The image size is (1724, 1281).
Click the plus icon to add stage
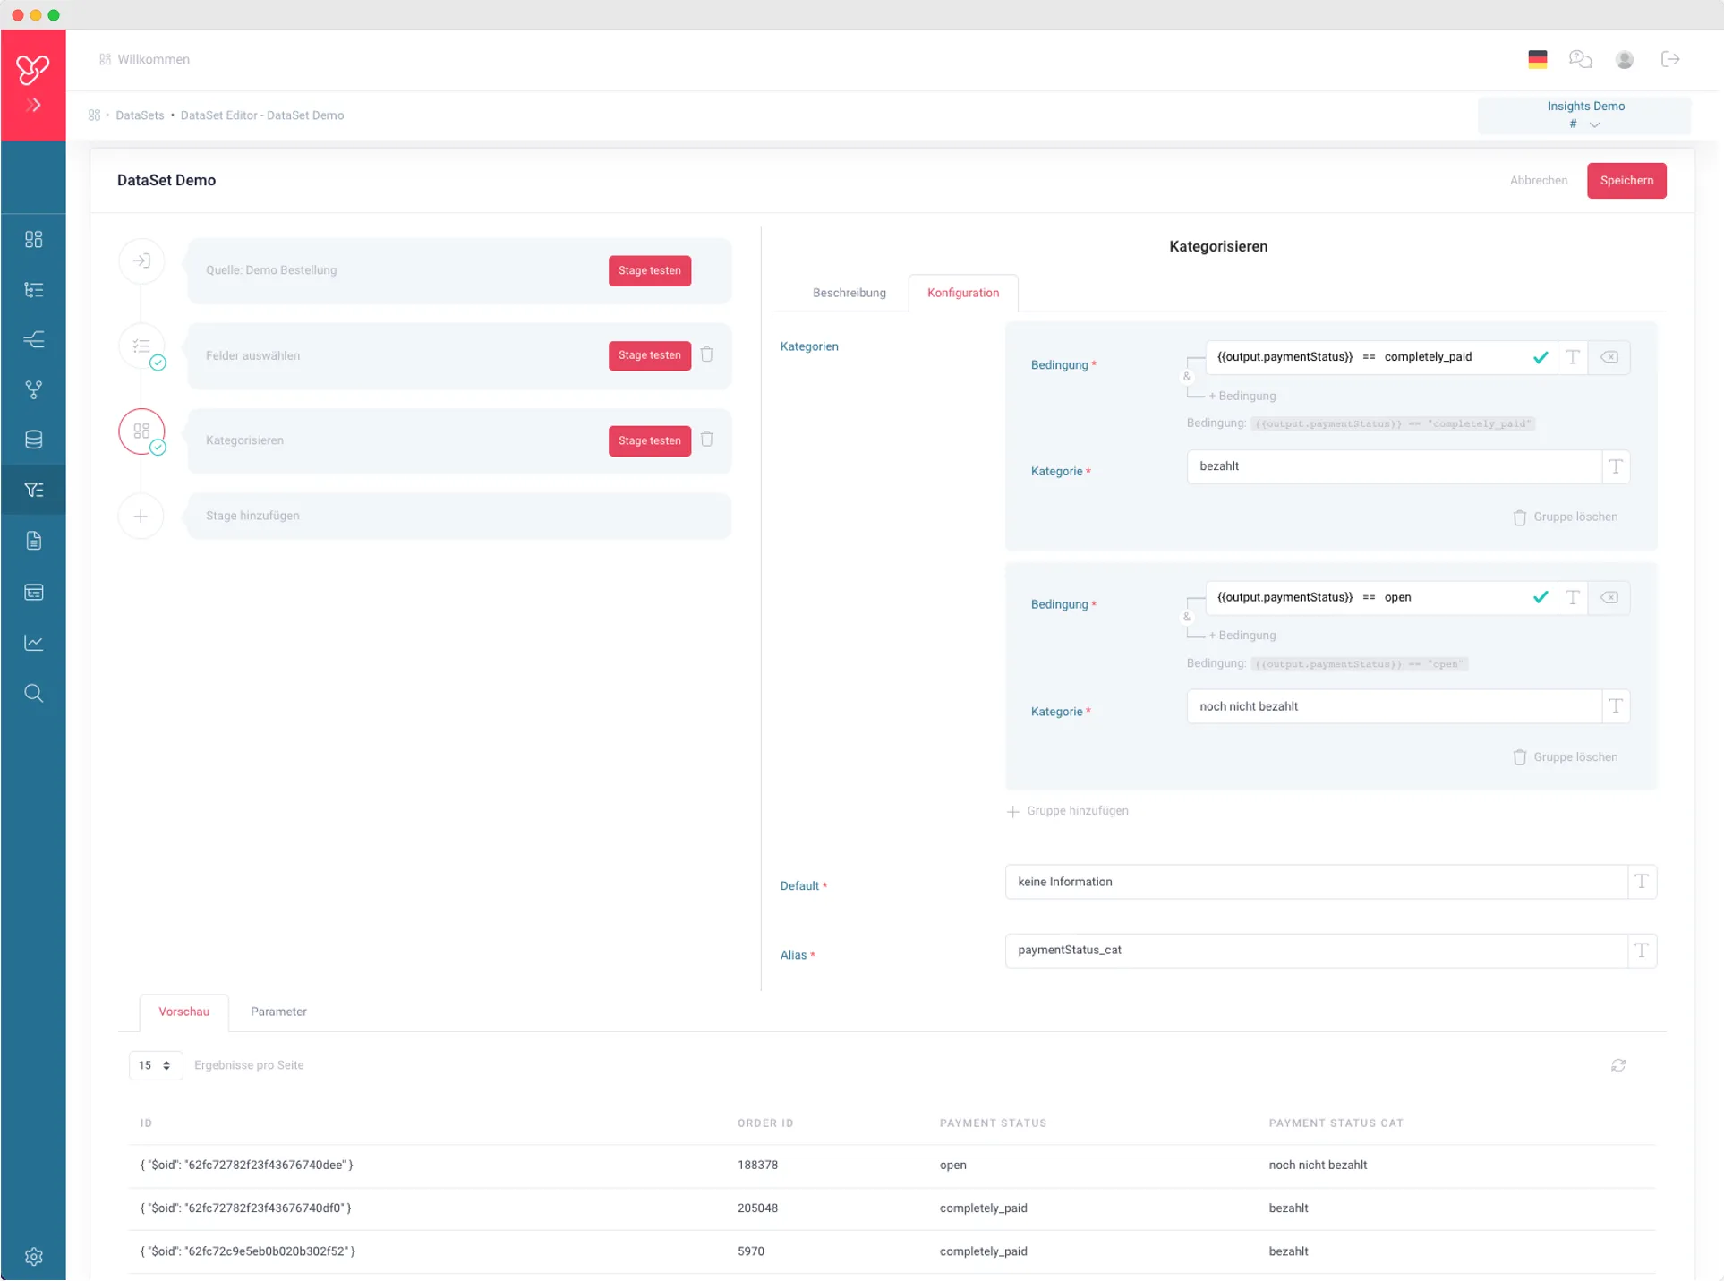(x=141, y=517)
